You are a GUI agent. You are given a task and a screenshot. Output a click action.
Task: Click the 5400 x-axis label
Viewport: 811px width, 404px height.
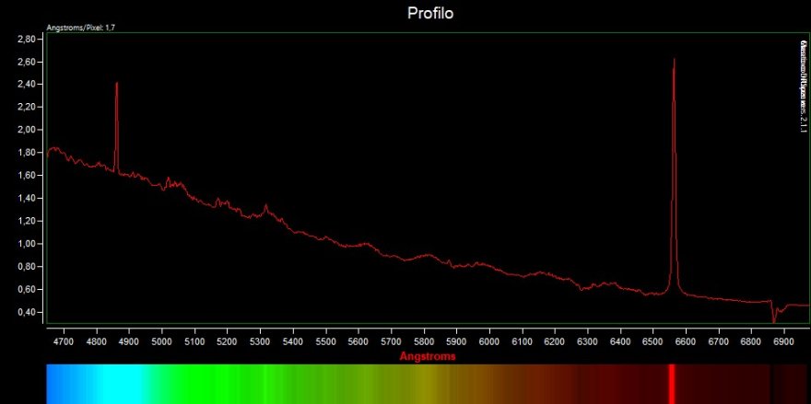point(293,341)
